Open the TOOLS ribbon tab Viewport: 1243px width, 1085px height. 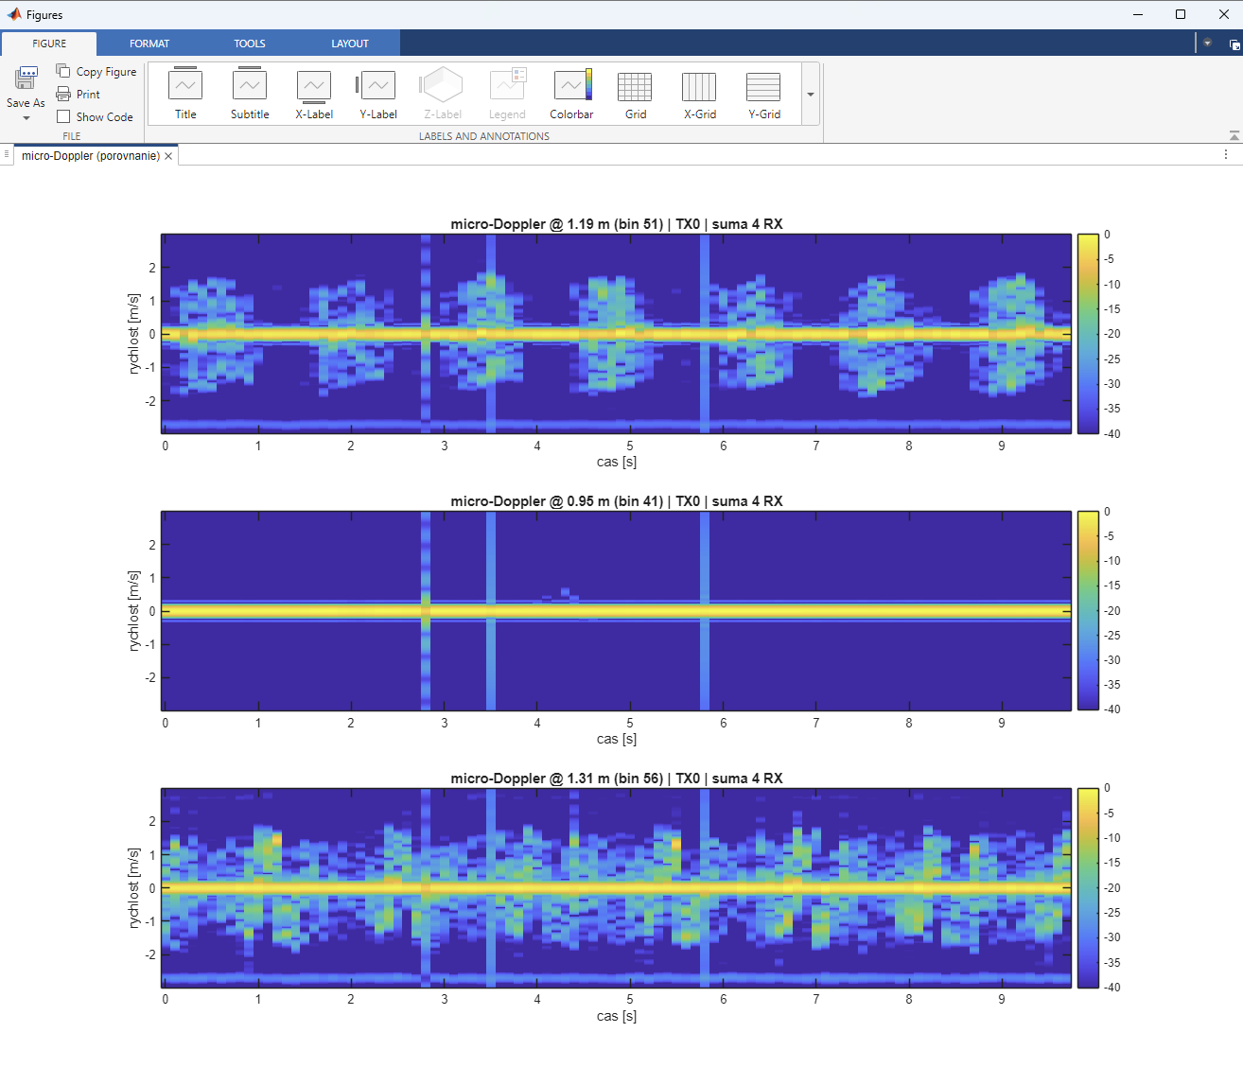click(x=250, y=44)
